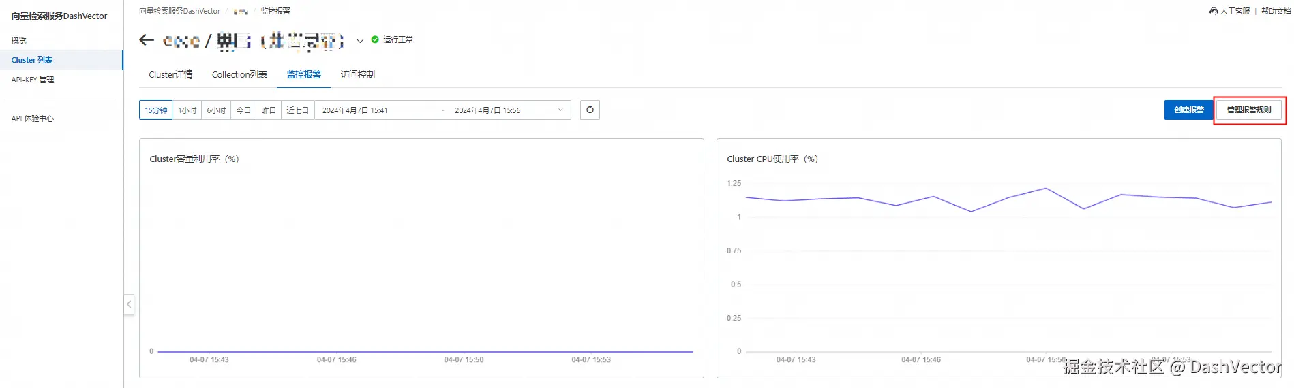1294x388 pixels.
Task: Open the 访问控制 tab
Action: coord(357,74)
